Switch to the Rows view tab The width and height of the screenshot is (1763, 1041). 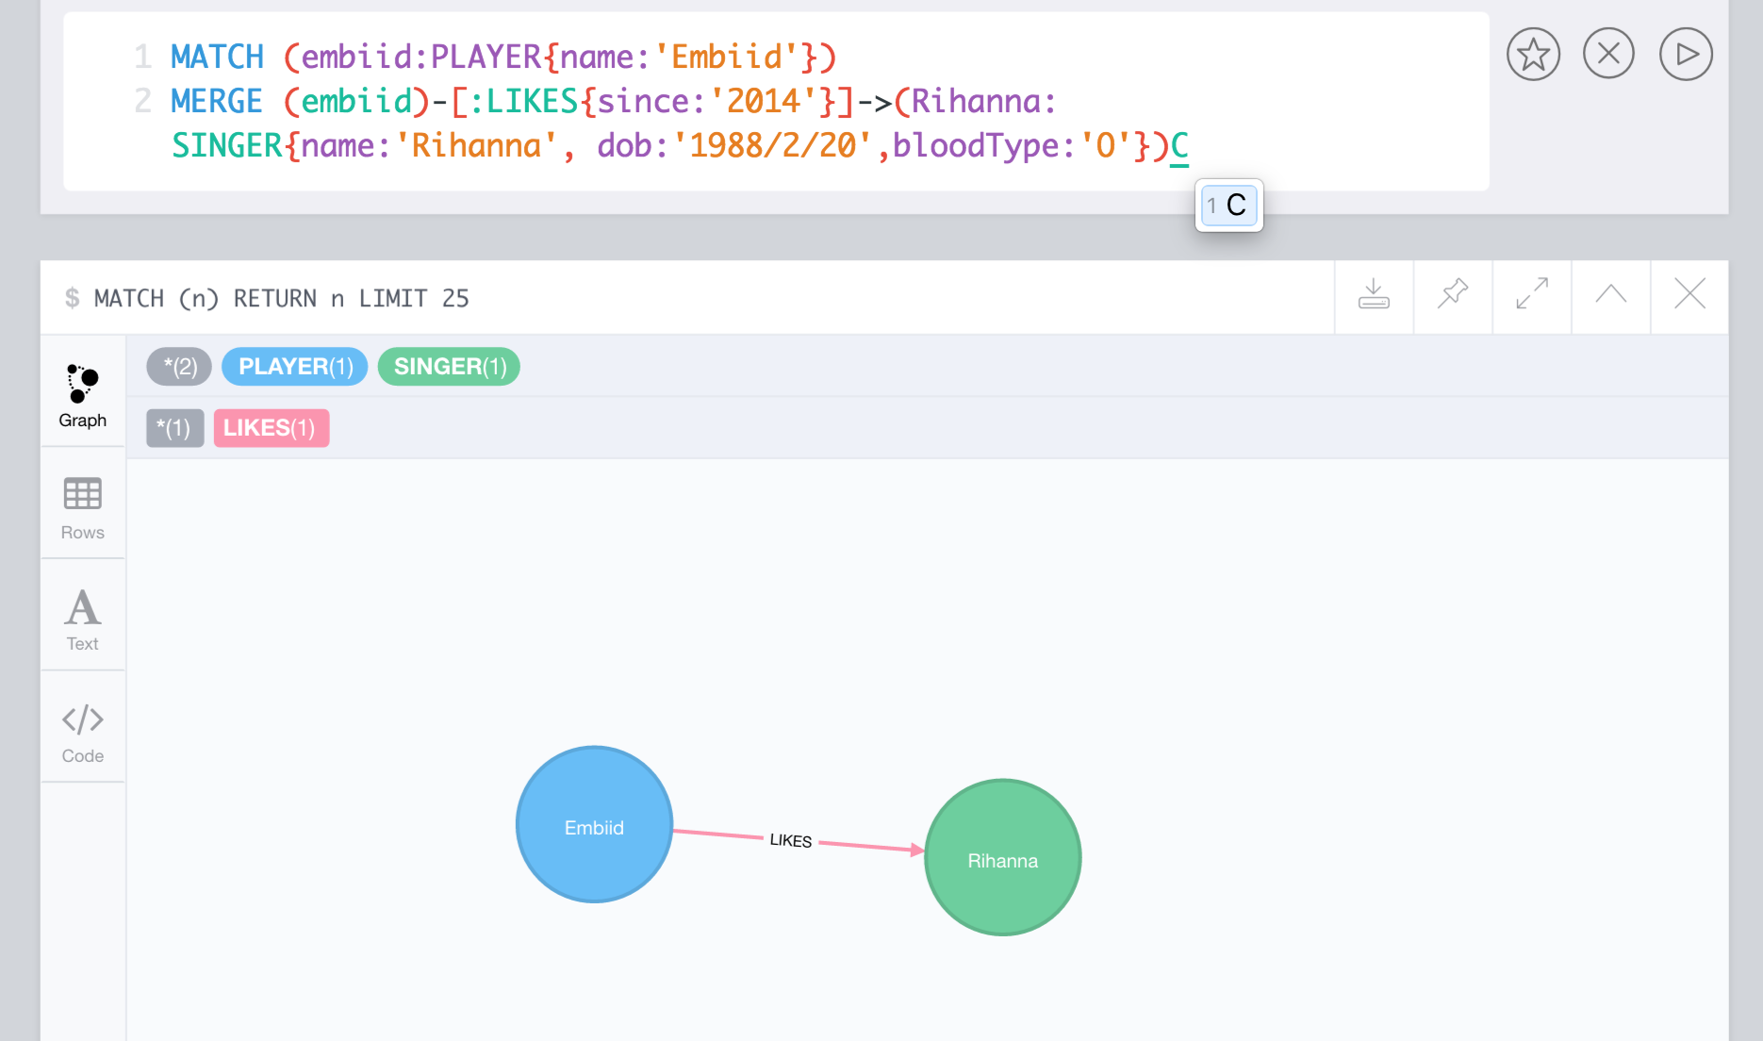click(x=83, y=508)
